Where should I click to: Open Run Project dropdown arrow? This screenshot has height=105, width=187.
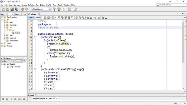(66, 9)
